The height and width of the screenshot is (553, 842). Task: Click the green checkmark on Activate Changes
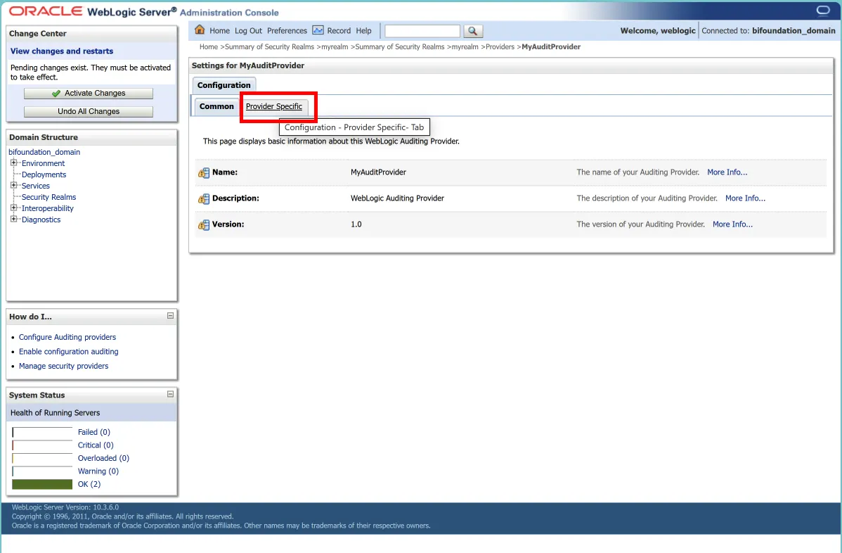point(56,94)
